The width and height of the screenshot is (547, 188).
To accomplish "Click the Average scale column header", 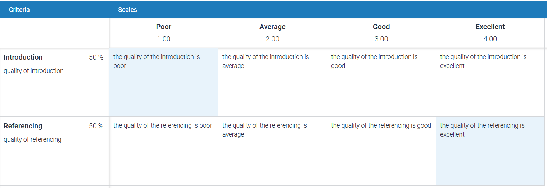I will (x=272, y=33).
